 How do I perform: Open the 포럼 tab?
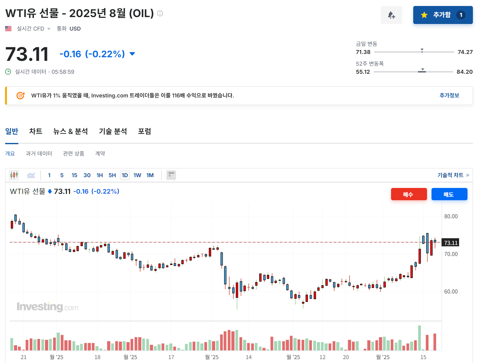click(x=144, y=131)
